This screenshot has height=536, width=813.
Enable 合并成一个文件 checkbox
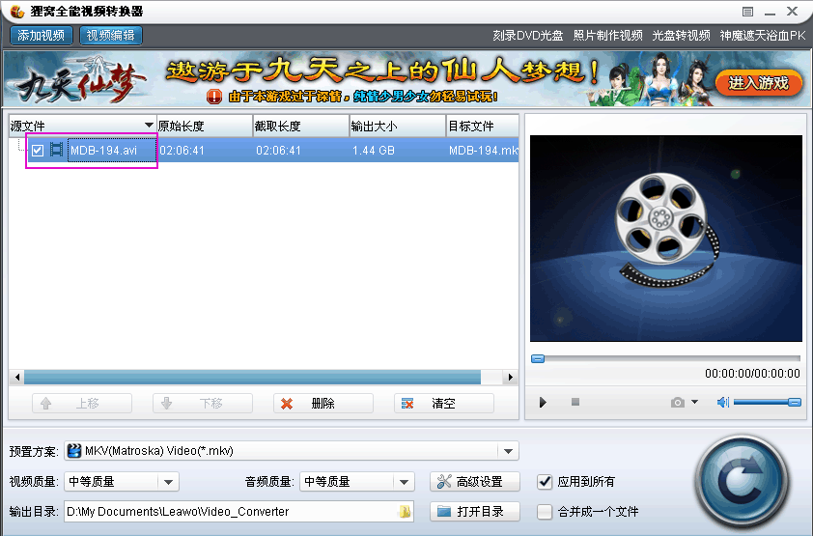pos(545,512)
